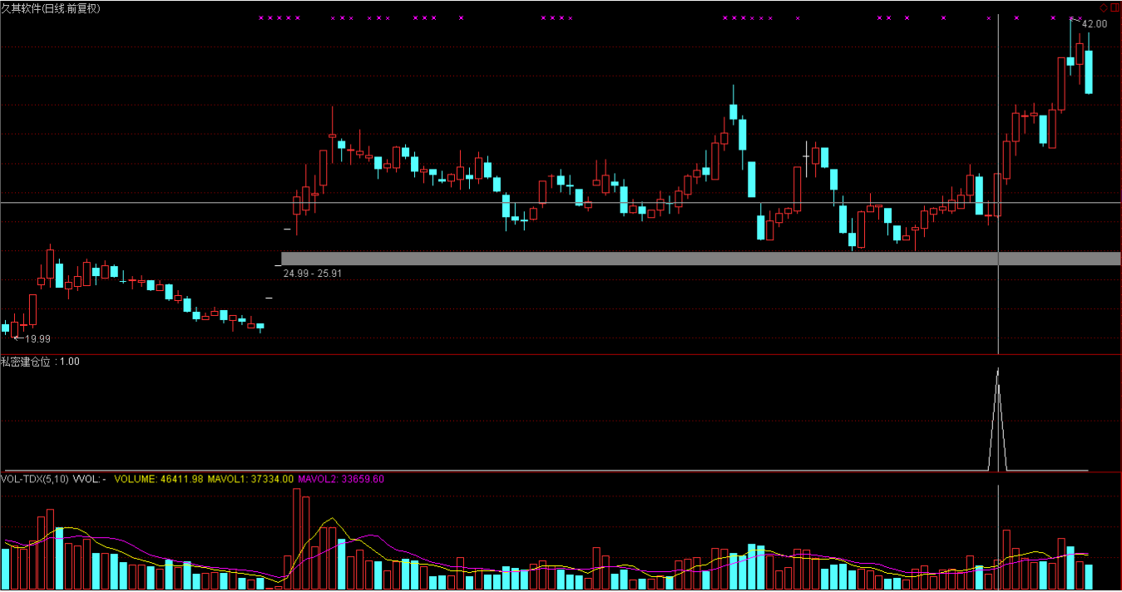
Task: Click the chart title 久其软件(日线 前复权)
Action: click(x=51, y=8)
